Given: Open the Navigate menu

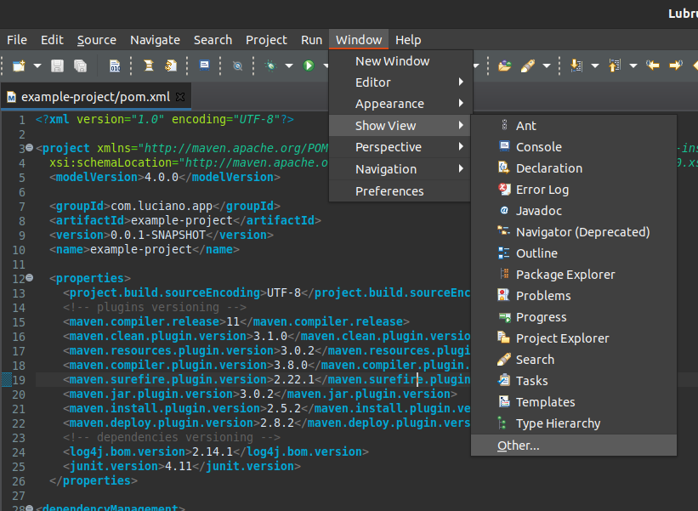Looking at the screenshot, I should coord(155,39).
